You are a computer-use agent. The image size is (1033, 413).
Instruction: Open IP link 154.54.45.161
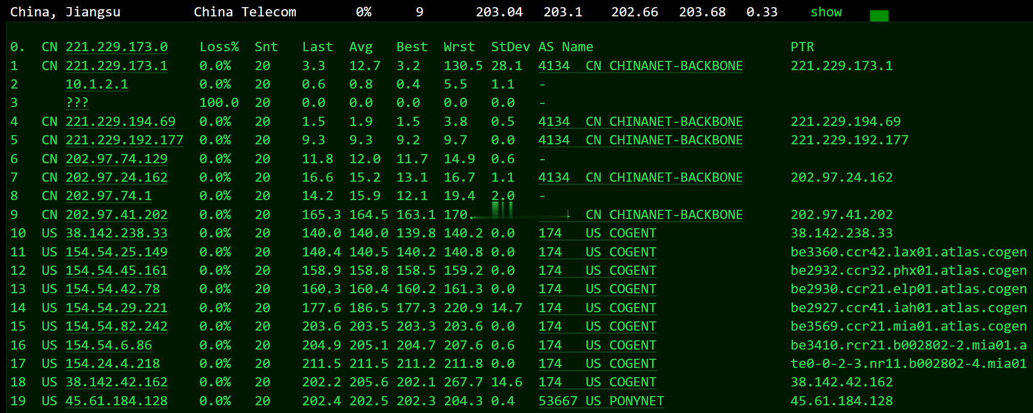point(117,271)
